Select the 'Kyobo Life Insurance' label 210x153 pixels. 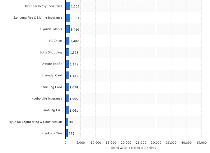point(47,99)
